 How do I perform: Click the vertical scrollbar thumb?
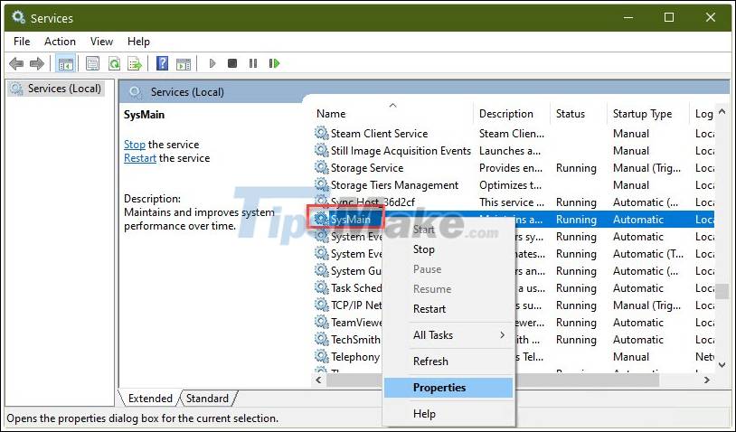722,291
